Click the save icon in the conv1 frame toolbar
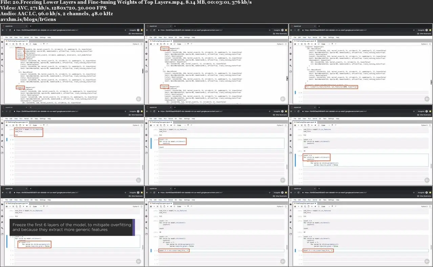The width and height of the screenshot is (433, 267). point(6,44)
